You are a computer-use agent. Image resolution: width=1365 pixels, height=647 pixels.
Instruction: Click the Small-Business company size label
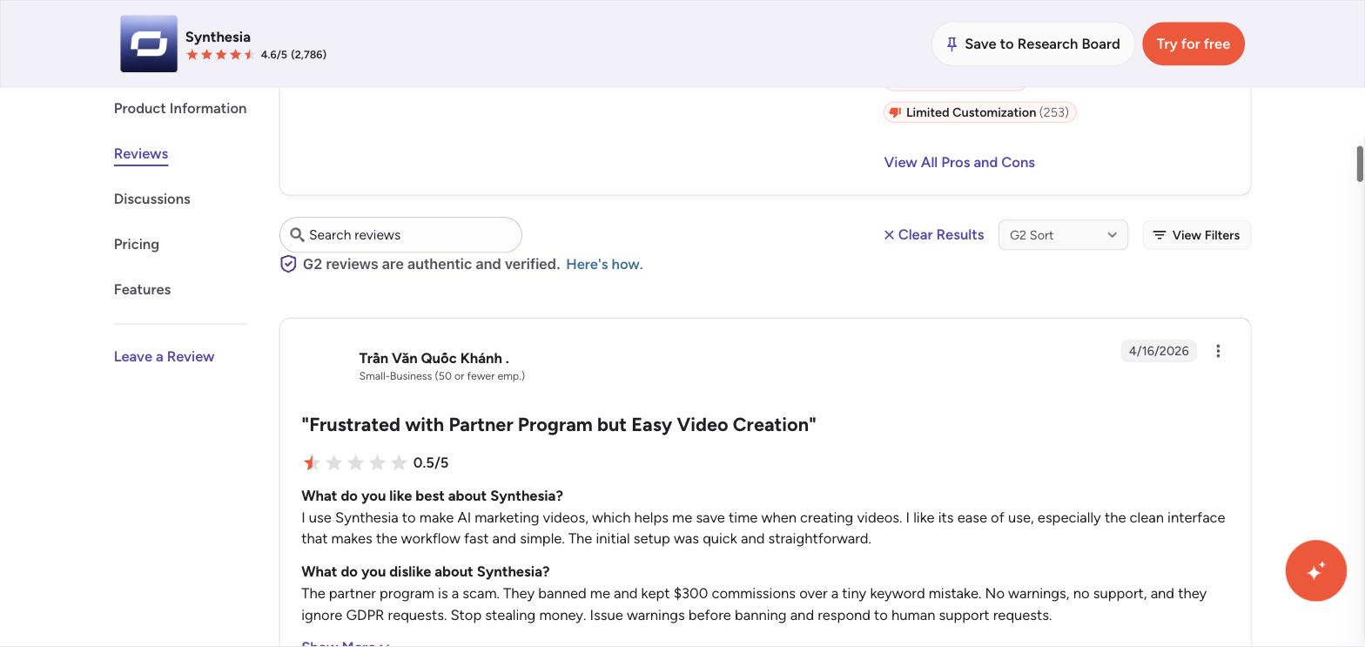(x=442, y=376)
